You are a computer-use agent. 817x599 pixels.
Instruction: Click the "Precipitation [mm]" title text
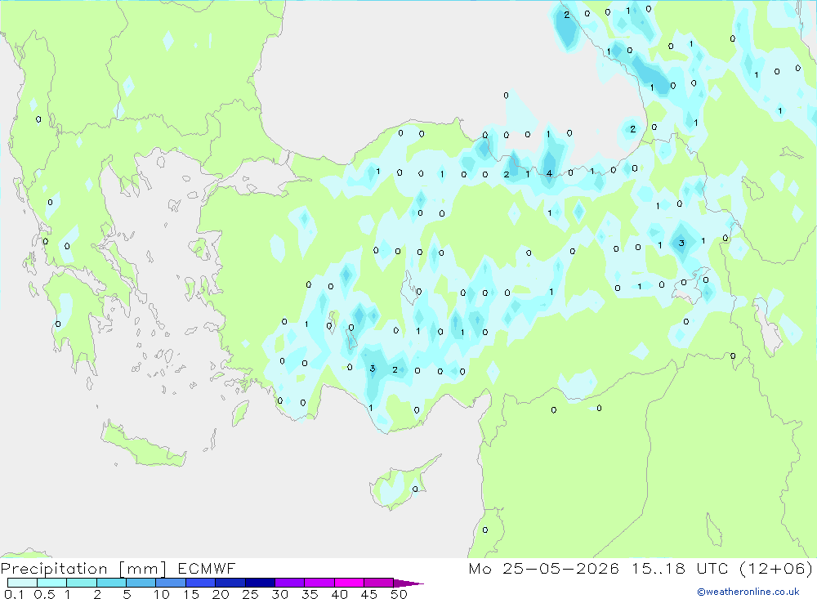click(83, 569)
